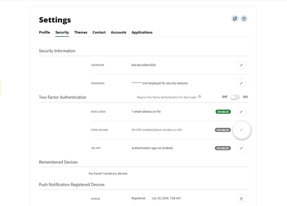Click the 2FA APP row label
Screen dimensions: 287x206
96,148
